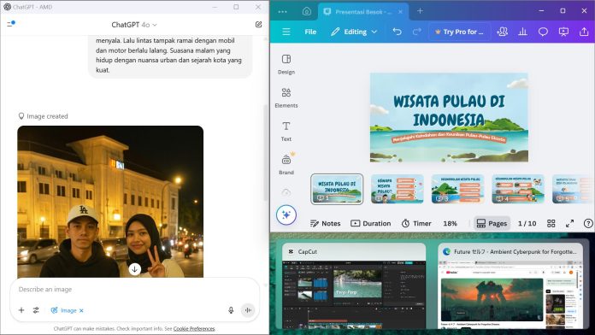Open the add collaborators icon
Screen dimensions: 595x335
(503, 32)
